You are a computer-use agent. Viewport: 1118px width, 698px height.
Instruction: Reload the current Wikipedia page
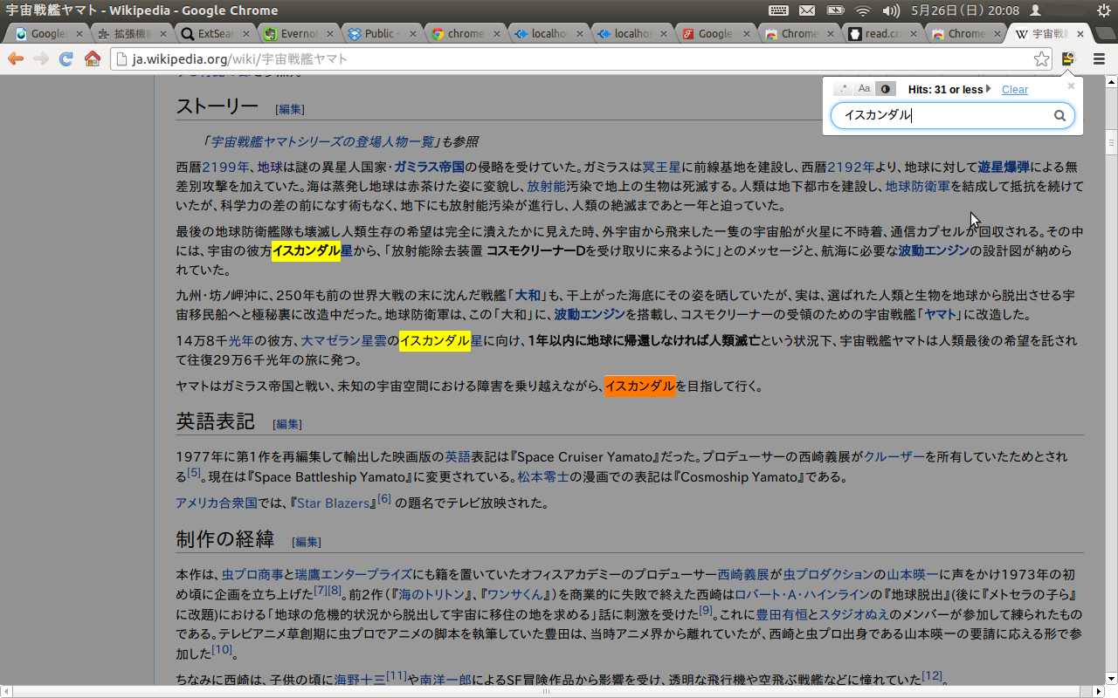pos(66,58)
